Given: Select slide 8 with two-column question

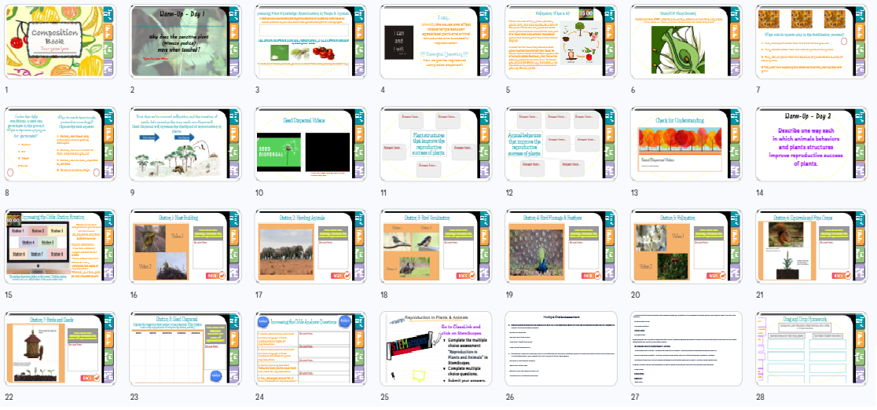Looking at the screenshot, I should (x=61, y=145).
